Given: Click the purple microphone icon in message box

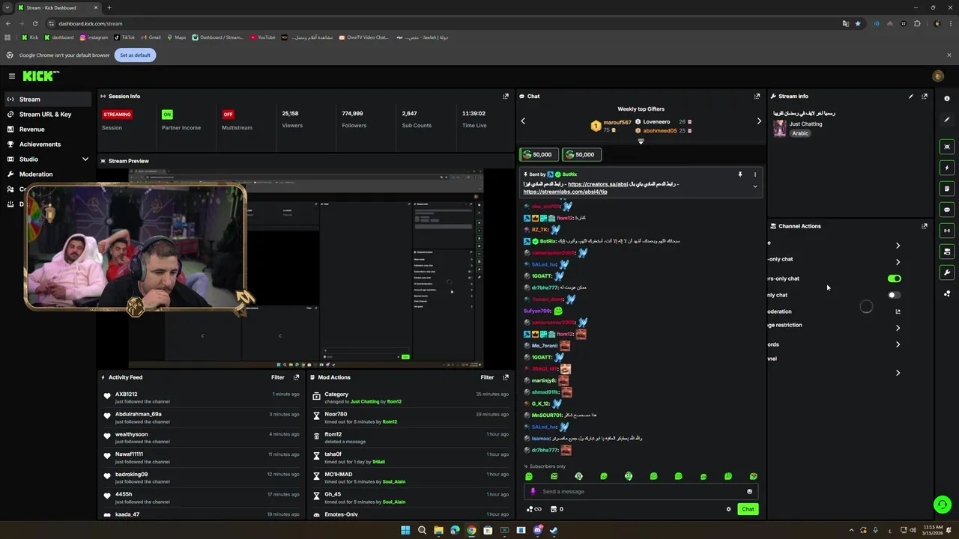Looking at the screenshot, I should 533,492.
